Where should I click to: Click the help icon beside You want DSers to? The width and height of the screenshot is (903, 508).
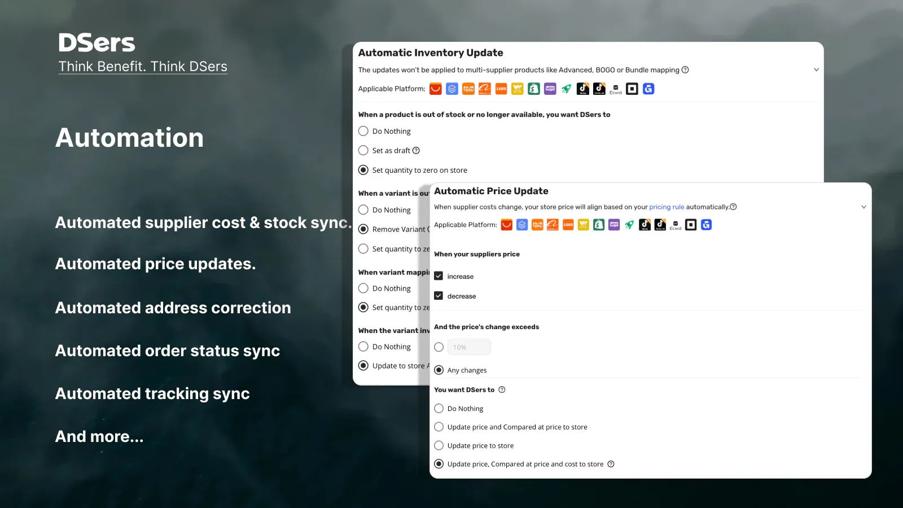click(x=502, y=389)
